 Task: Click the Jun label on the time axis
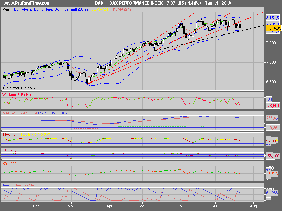(179, 206)
